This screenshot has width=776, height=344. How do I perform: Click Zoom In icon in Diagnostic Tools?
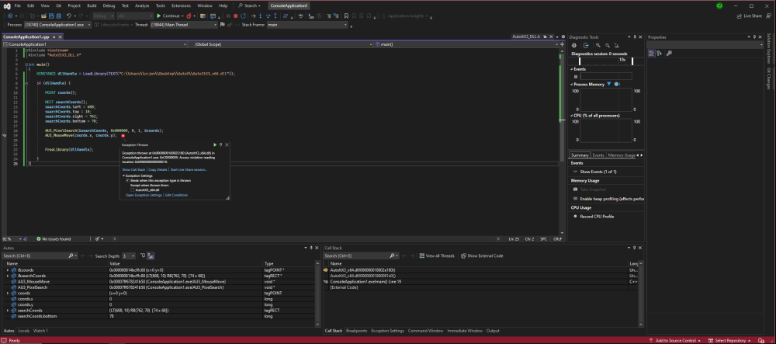(x=598, y=45)
